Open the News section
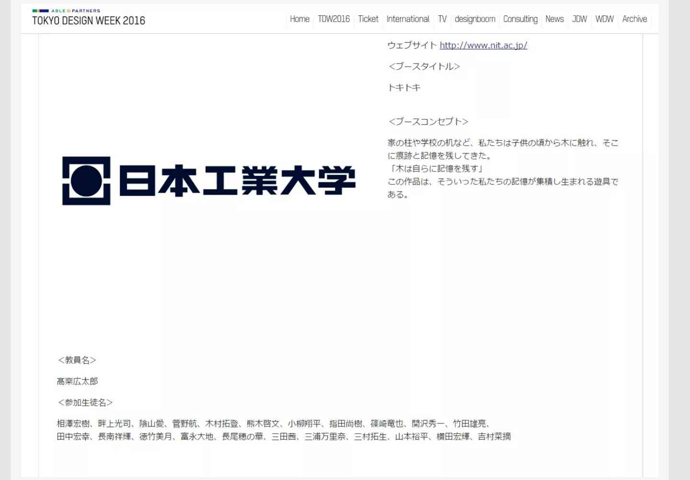This screenshot has height=480, width=690. coord(554,19)
